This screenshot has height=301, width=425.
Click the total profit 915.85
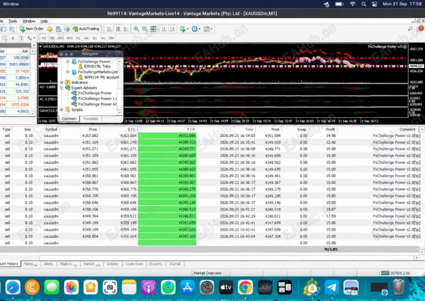point(331,250)
